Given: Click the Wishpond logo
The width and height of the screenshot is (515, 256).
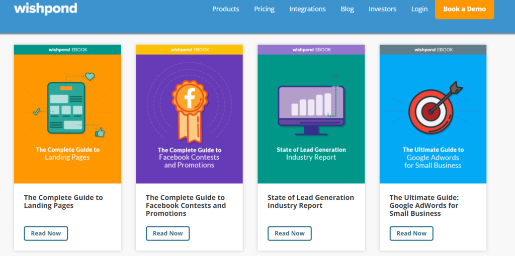Looking at the screenshot, I should click(45, 9).
